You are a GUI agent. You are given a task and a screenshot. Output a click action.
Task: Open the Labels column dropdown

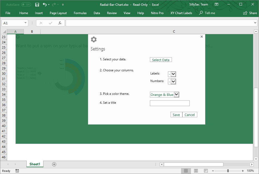tap(173, 74)
